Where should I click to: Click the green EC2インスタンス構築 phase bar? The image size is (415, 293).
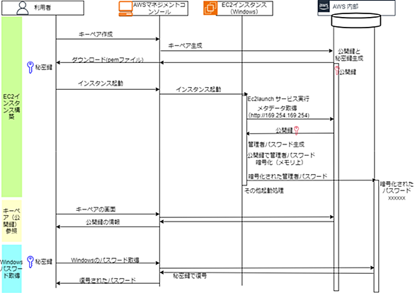11,107
